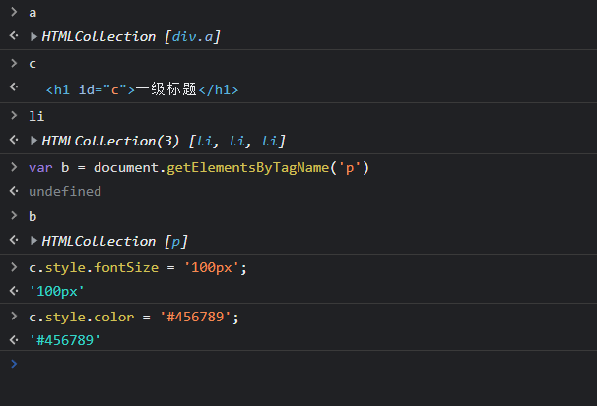Click return arrow beside undefined output
Image resolution: width=597 pixels, height=406 pixels.
click(x=13, y=191)
